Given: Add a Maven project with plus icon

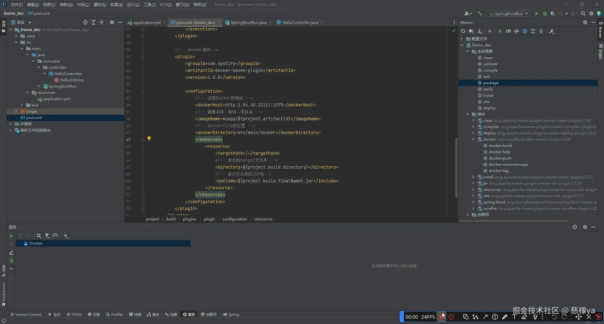Looking at the screenshot, I should coord(490,31).
